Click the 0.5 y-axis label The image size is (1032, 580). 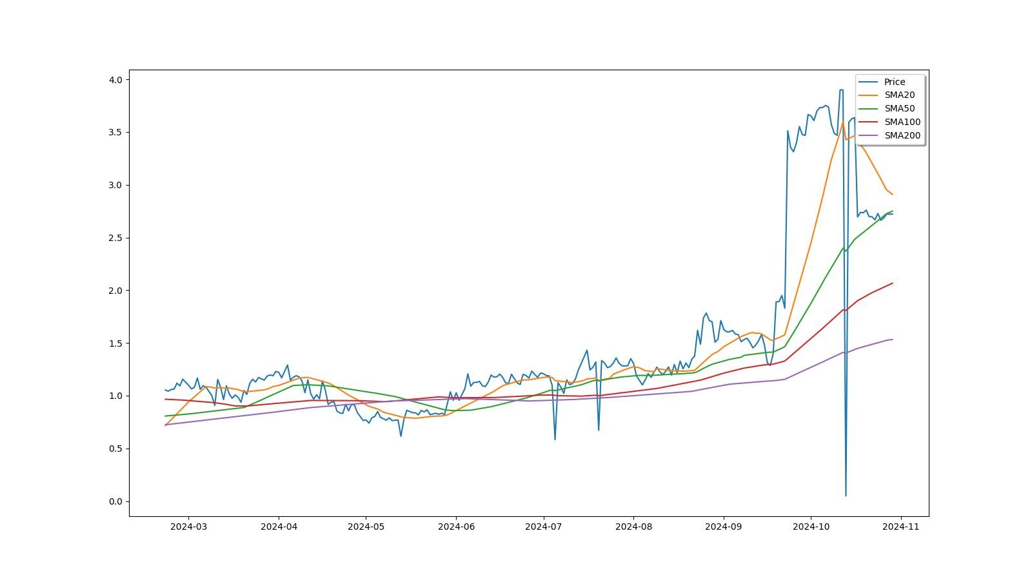point(115,449)
